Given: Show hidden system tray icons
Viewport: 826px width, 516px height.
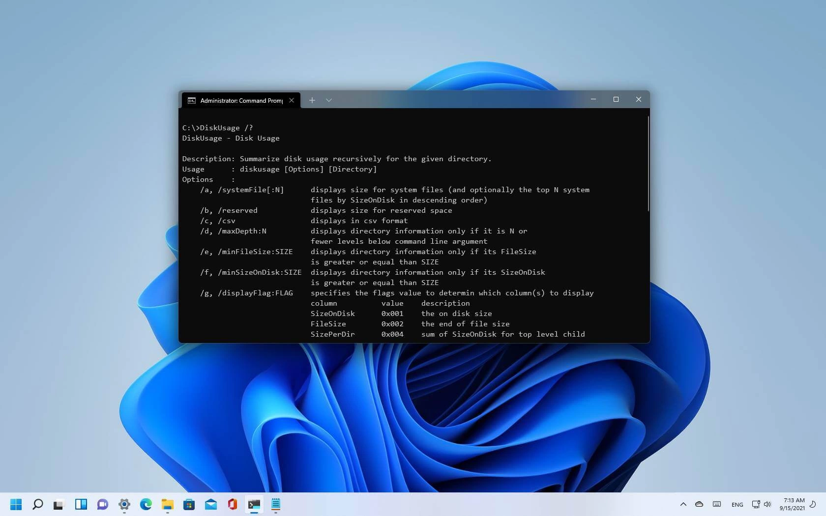Looking at the screenshot, I should point(683,504).
